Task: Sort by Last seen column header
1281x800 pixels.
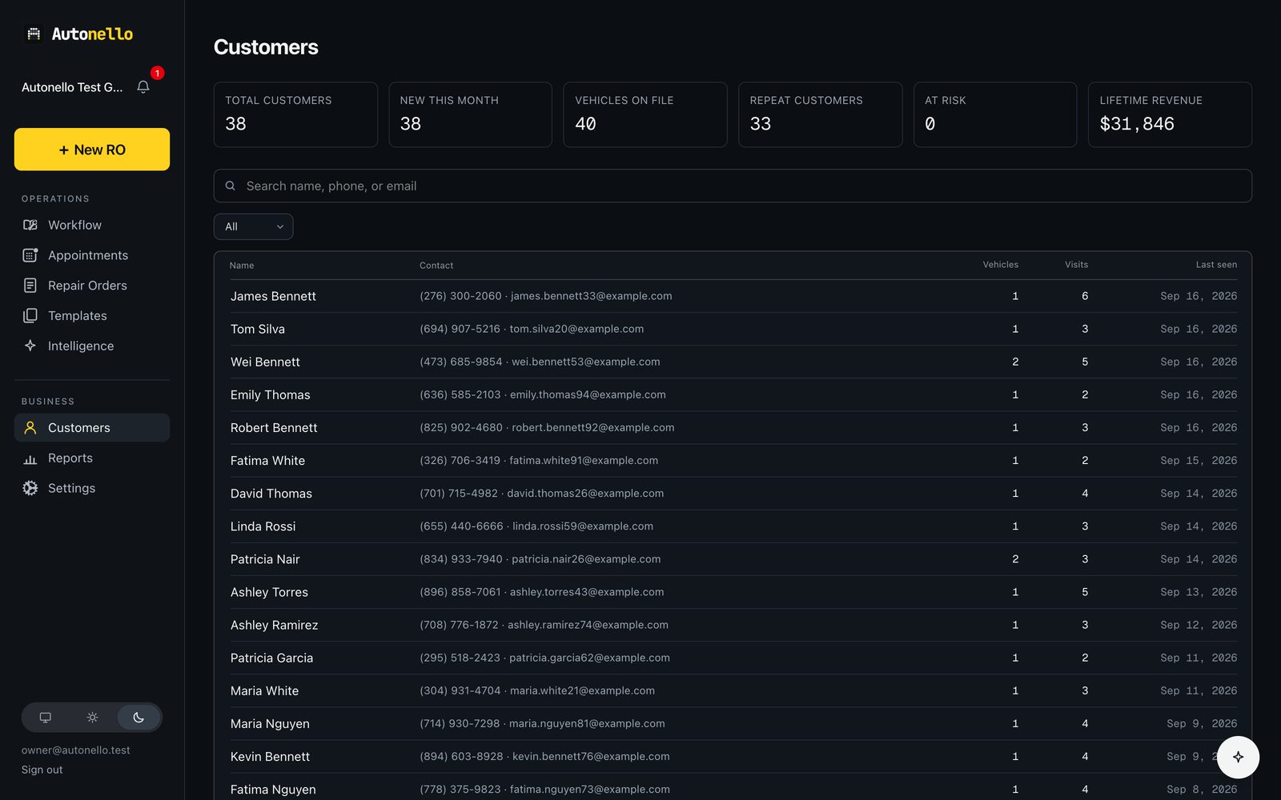Action: coord(1216,265)
